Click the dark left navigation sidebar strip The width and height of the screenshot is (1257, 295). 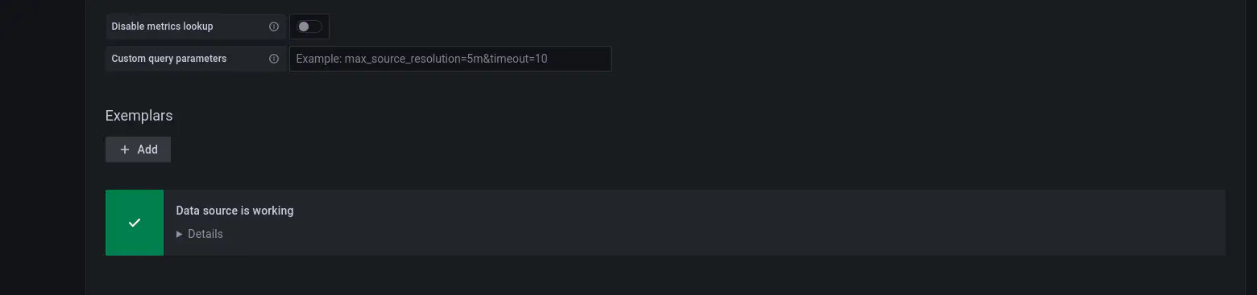(x=43, y=147)
